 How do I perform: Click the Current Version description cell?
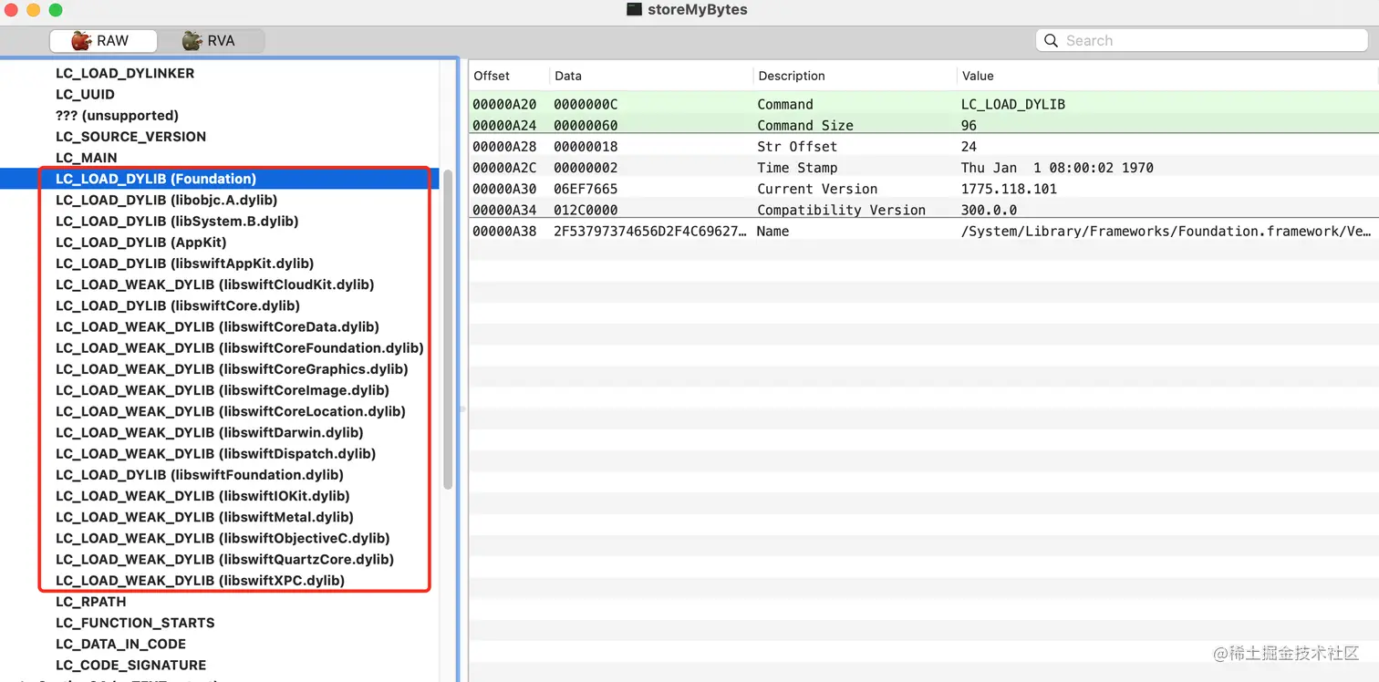(x=817, y=189)
